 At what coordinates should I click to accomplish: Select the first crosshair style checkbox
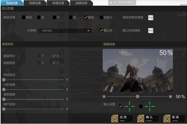click(x=121, y=106)
